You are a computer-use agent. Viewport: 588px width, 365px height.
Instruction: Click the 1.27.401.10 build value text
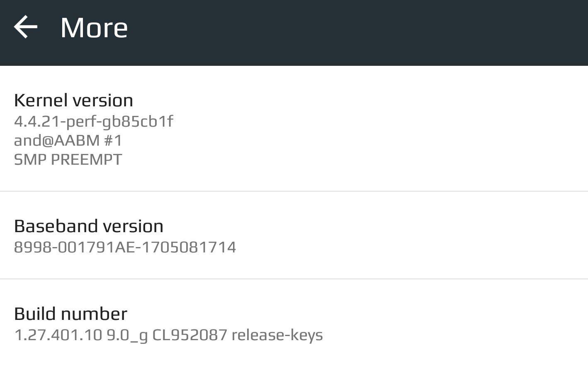coord(58,335)
